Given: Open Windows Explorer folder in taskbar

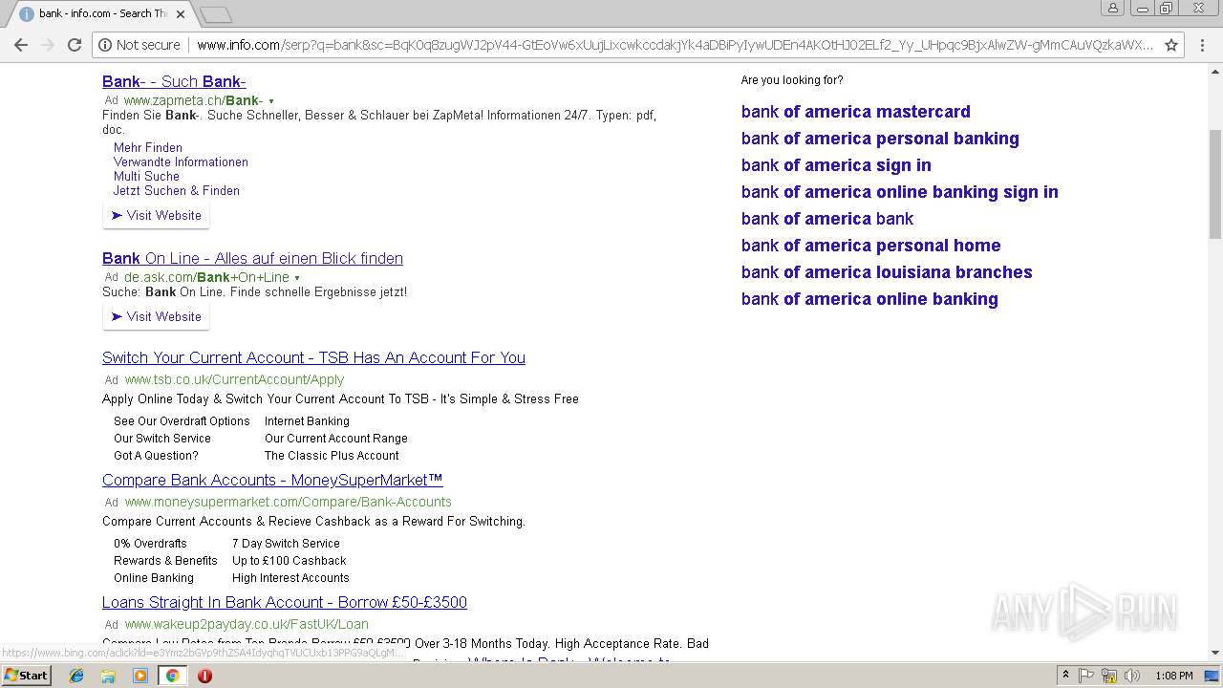Looking at the screenshot, I should (108, 676).
